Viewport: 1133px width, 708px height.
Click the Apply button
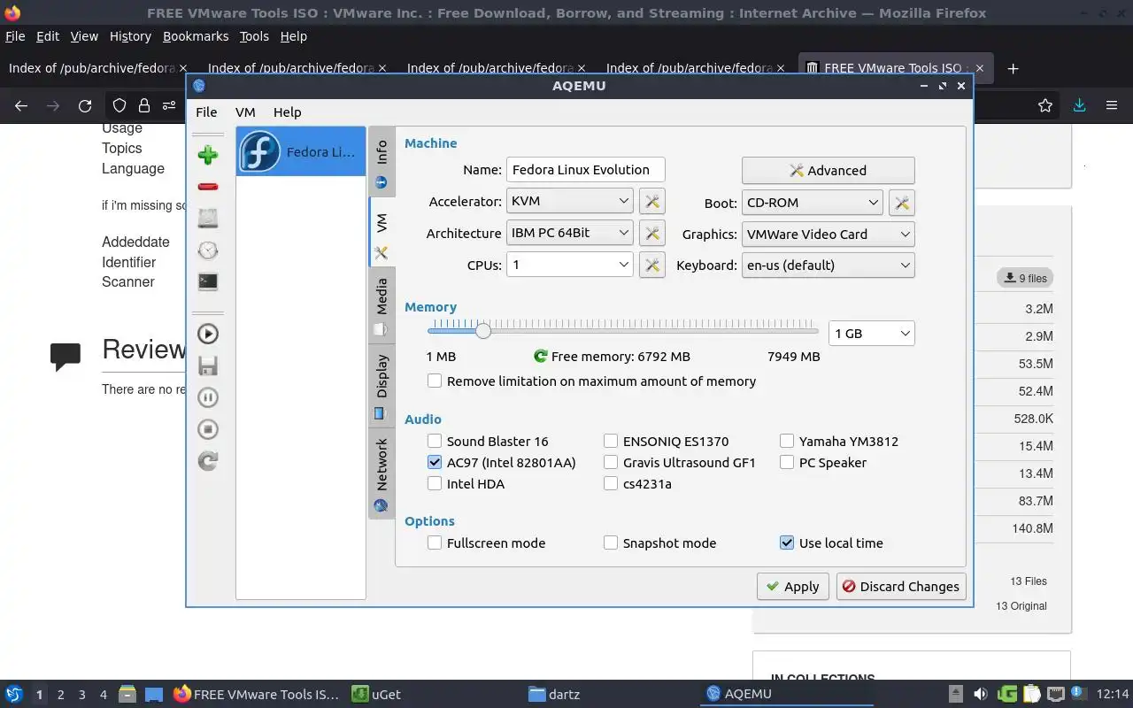pyautogui.click(x=792, y=586)
